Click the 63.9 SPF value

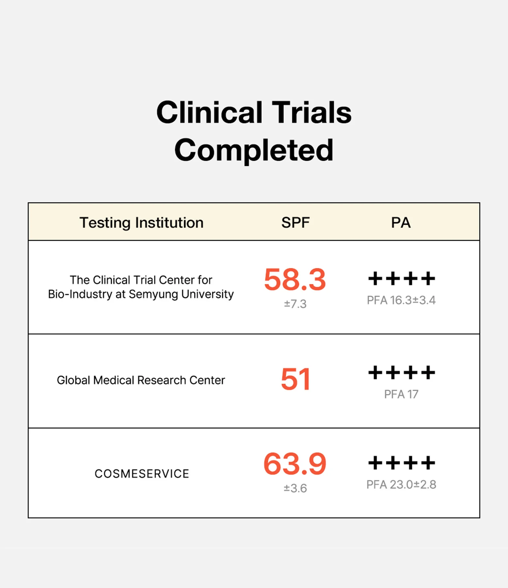pyautogui.click(x=295, y=464)
